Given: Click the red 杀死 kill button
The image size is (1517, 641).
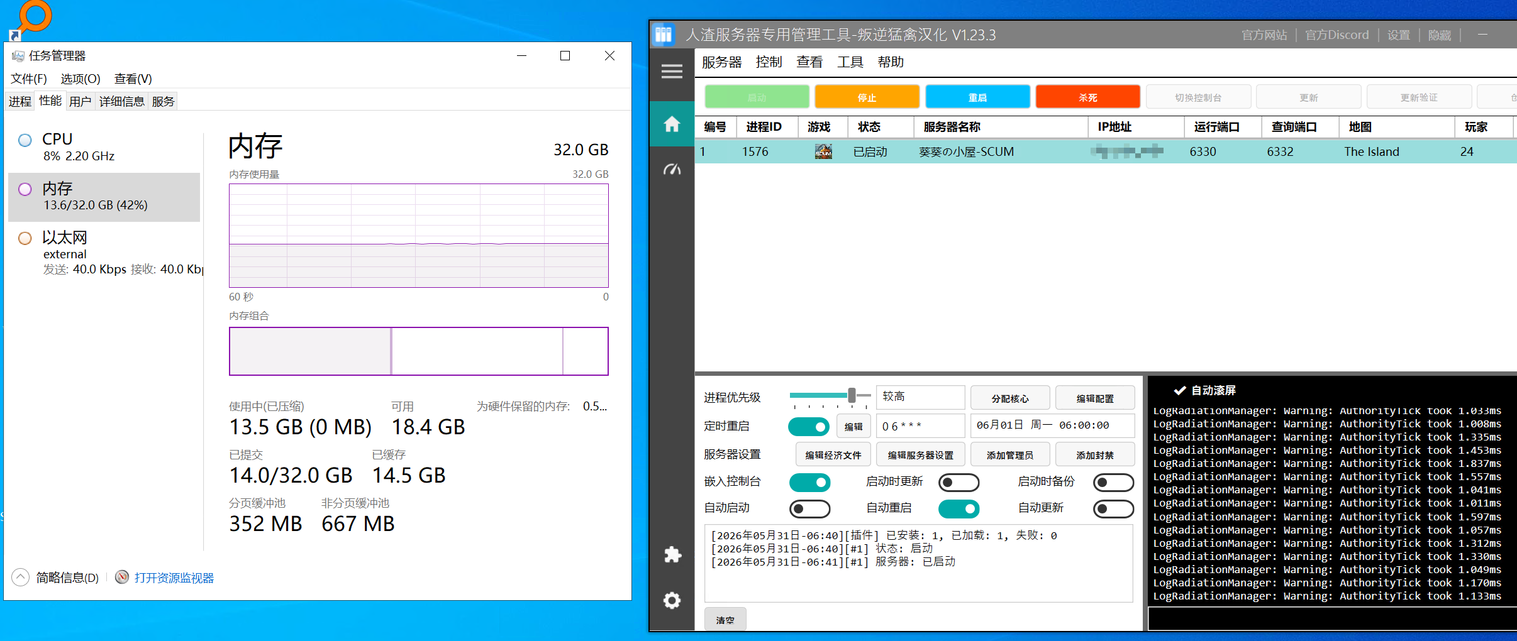Looking at the screenshot, I should tap(1087, 97).
